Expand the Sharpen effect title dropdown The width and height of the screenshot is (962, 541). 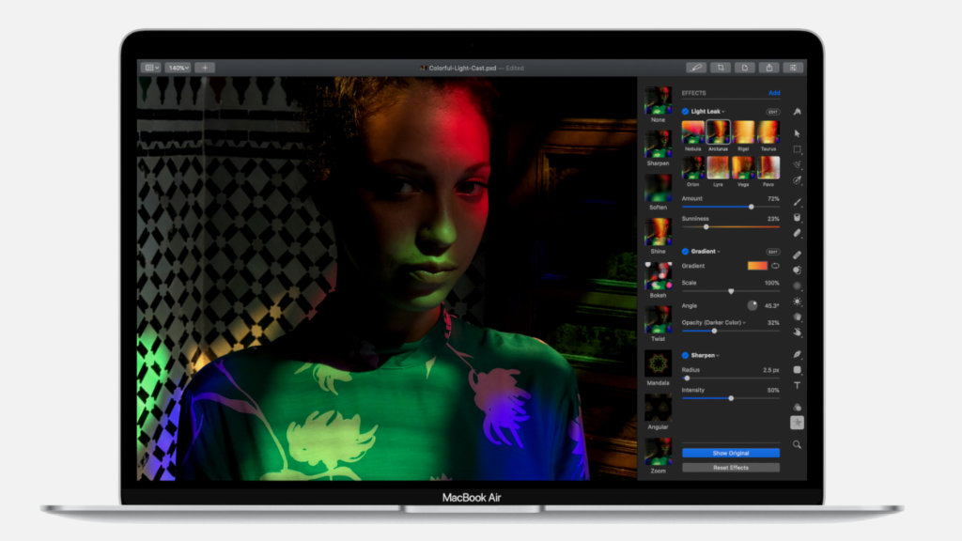tap(705, 355)
